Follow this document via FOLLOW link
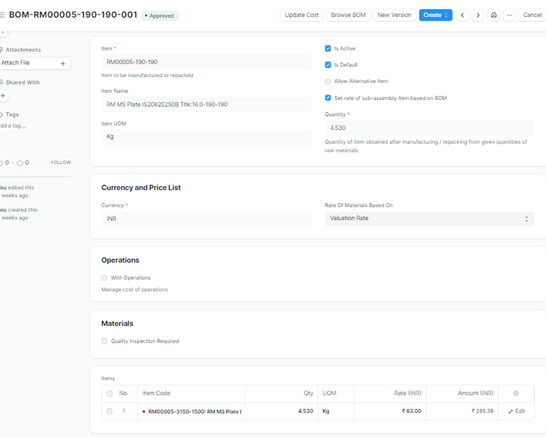The height and width of the screenshot is (437, 546). coord(60,162)
